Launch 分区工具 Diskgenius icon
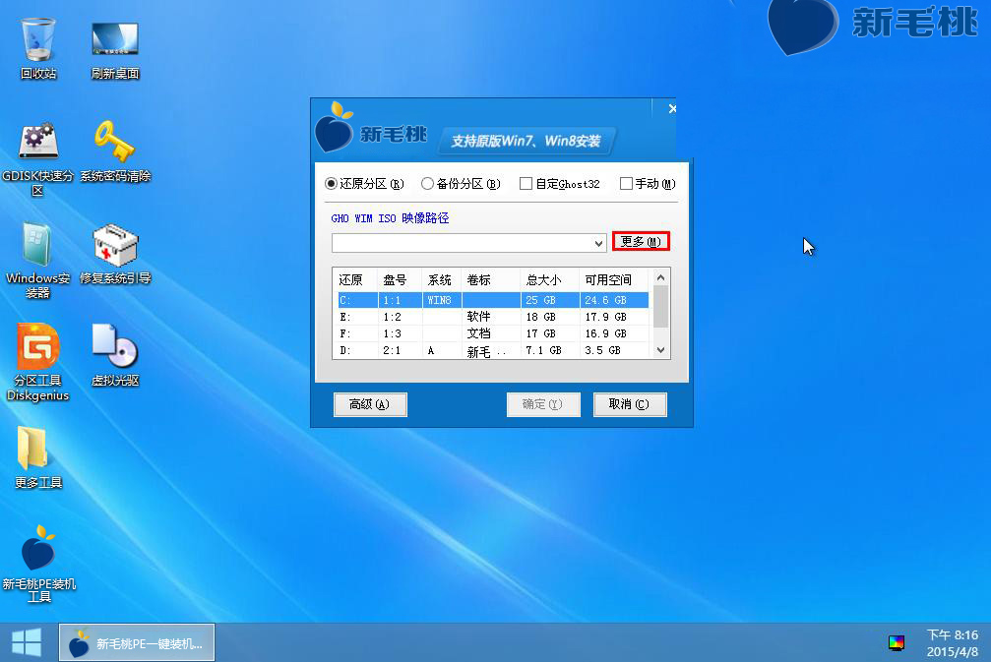This screenshot has width=991, height=662. [38, 362]
